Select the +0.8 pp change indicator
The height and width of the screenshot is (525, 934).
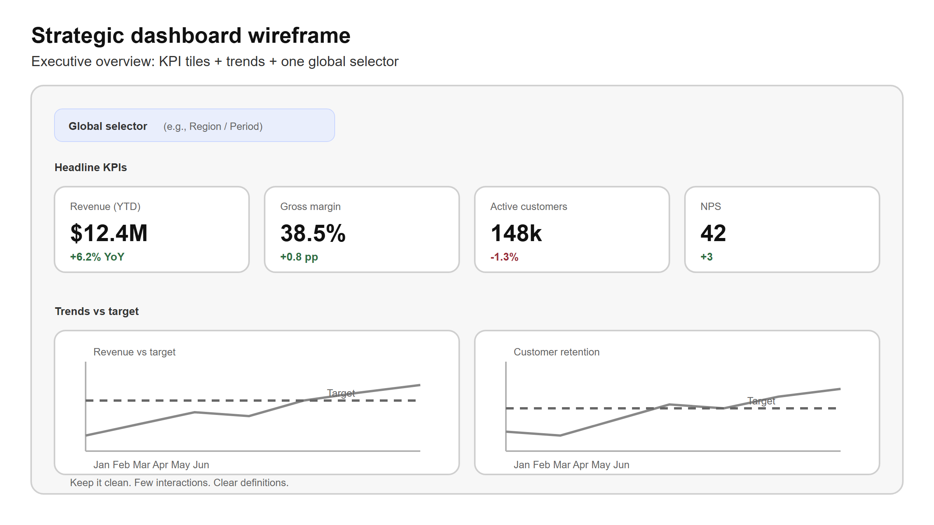299,257
